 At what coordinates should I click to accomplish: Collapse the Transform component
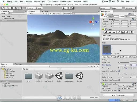pyautogui.click(x=101, y=19)
